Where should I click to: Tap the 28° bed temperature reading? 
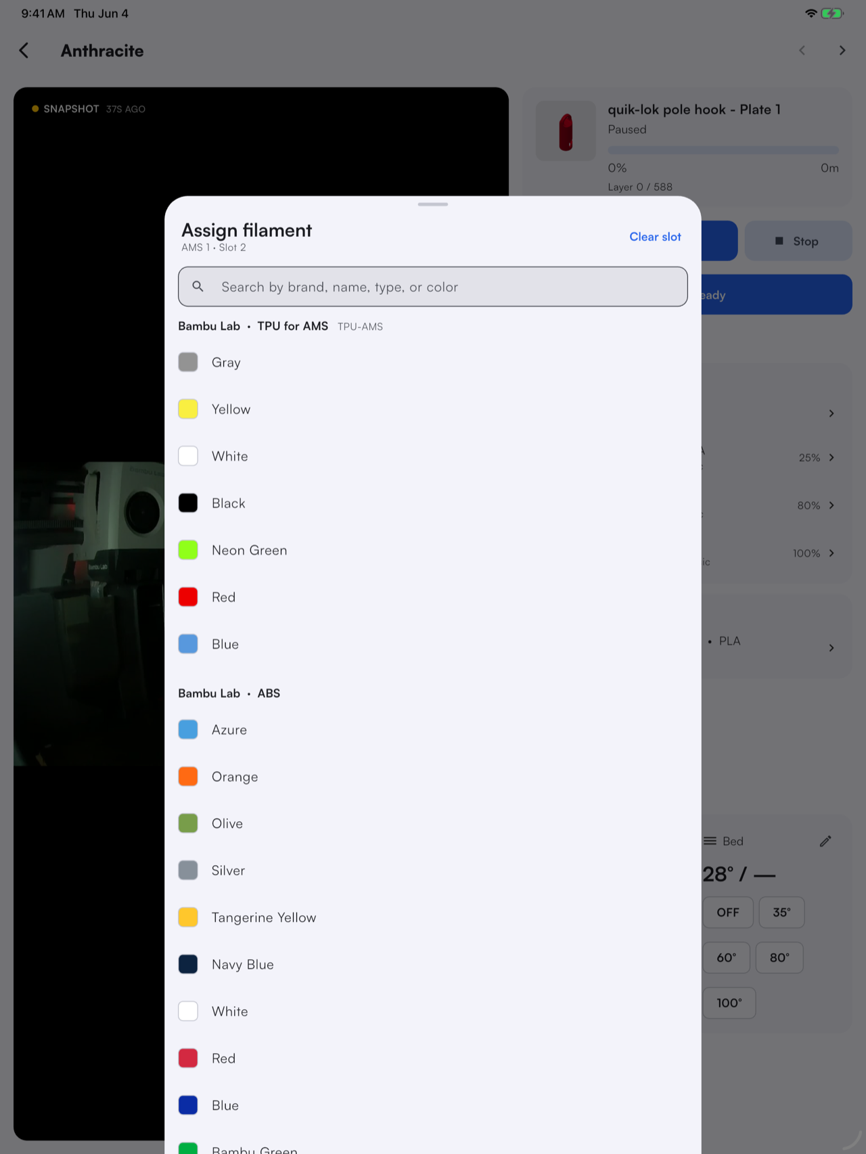738,875
